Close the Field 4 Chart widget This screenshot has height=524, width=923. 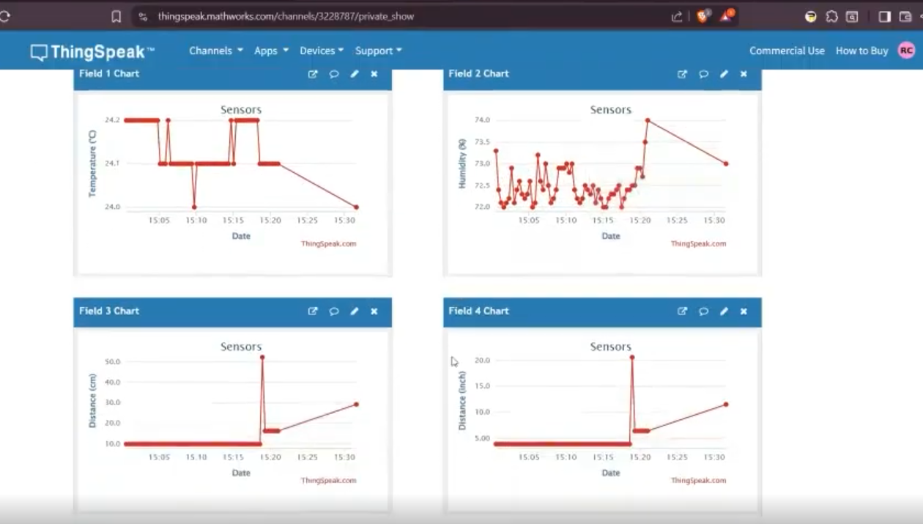[x=744, y=311]
